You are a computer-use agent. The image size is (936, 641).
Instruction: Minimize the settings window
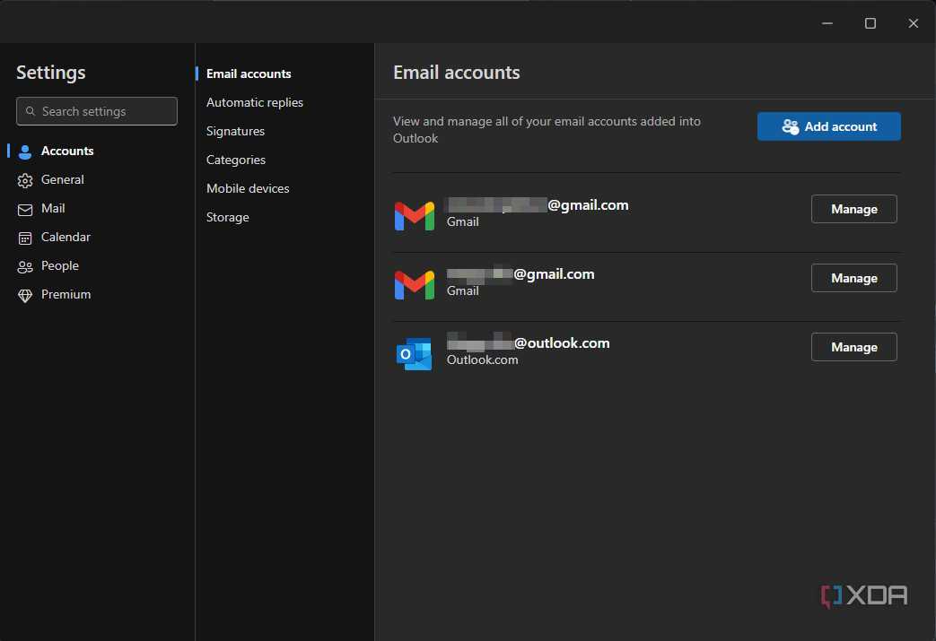pyautogui.click(x=827, y=23)
